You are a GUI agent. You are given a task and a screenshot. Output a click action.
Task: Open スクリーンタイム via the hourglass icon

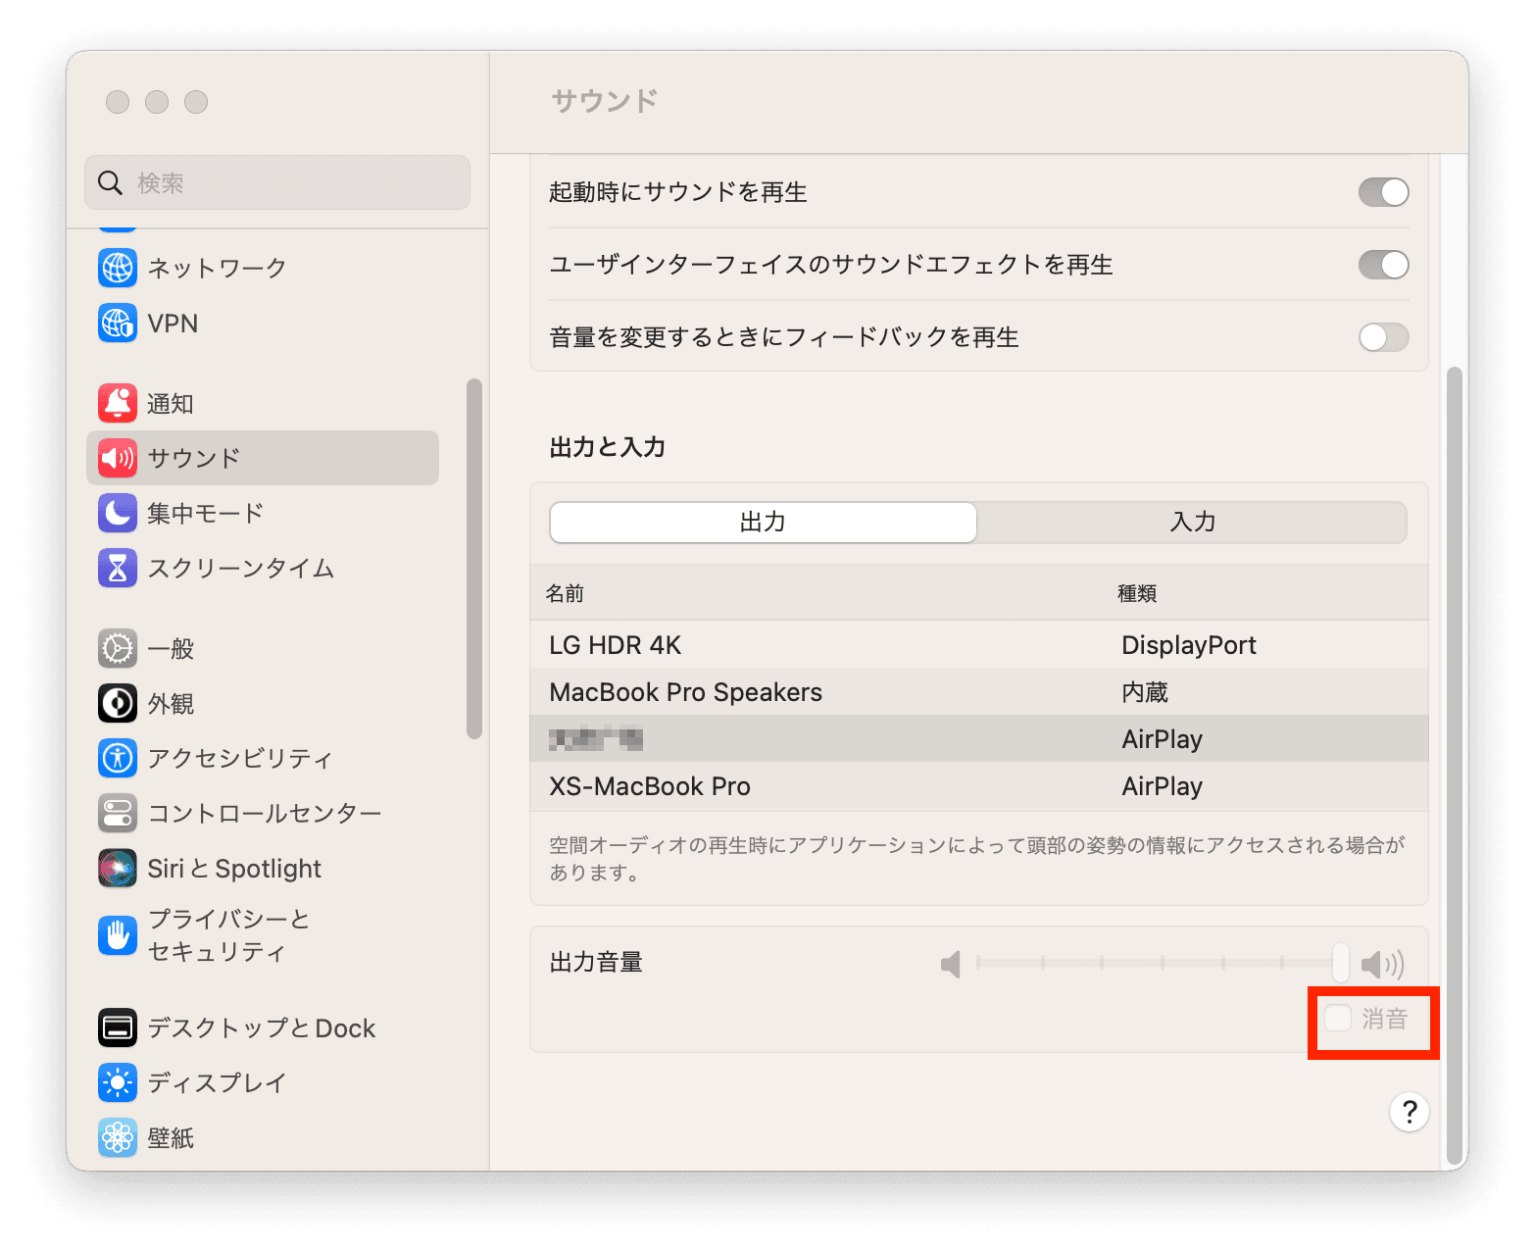118,568
